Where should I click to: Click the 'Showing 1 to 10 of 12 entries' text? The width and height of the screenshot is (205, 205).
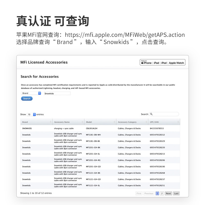[x=36, y=193]
